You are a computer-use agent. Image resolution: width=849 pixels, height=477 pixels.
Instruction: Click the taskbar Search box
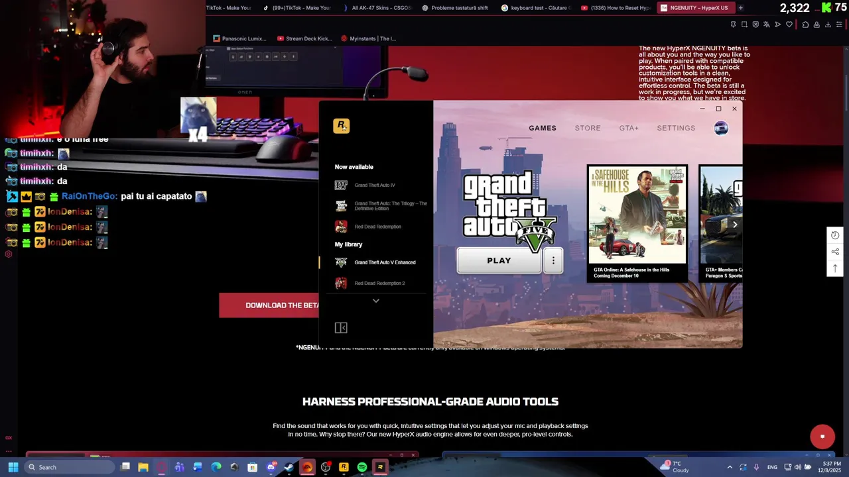(x=70, y=467)
